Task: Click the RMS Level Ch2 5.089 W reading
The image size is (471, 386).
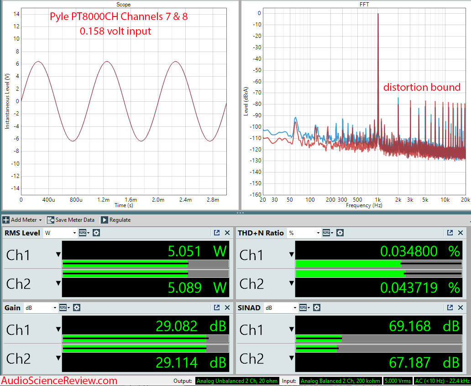Action: point(197,287)
